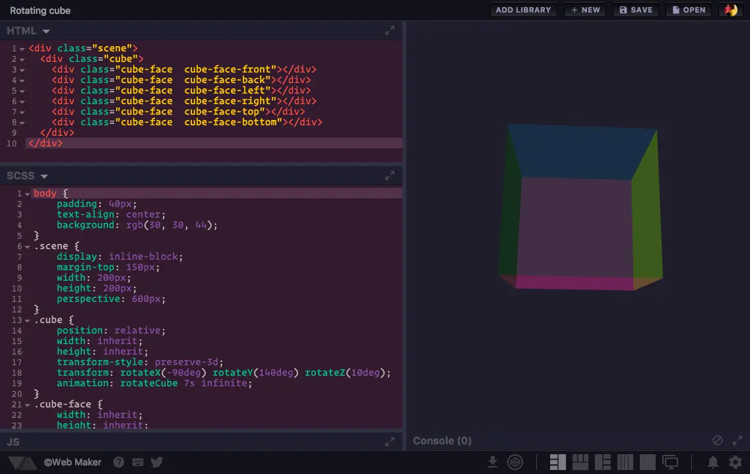
Task: Click the JS pane header label
Action: point(13,442)
